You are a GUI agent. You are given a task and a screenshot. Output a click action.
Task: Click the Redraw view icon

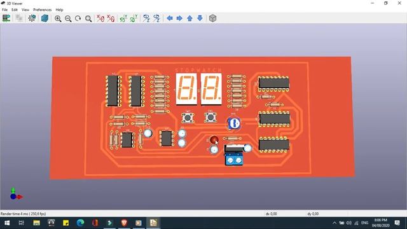pyautogui.click(x=78, y=18)
